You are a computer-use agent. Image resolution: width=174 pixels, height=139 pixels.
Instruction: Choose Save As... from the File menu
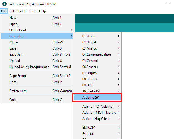coord(37,55)
